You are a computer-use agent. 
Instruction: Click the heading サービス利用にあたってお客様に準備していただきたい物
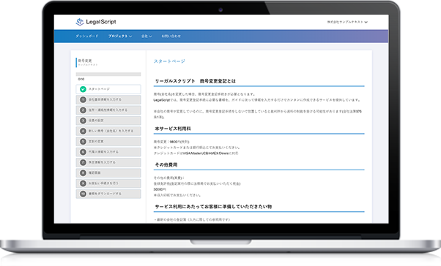[x=213, y=207]
